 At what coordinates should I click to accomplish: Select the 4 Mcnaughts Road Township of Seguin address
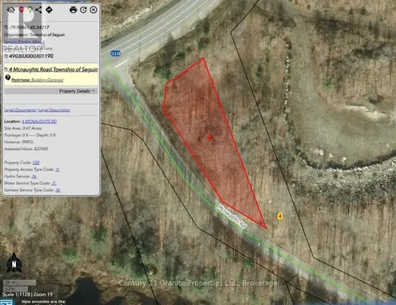53,69
